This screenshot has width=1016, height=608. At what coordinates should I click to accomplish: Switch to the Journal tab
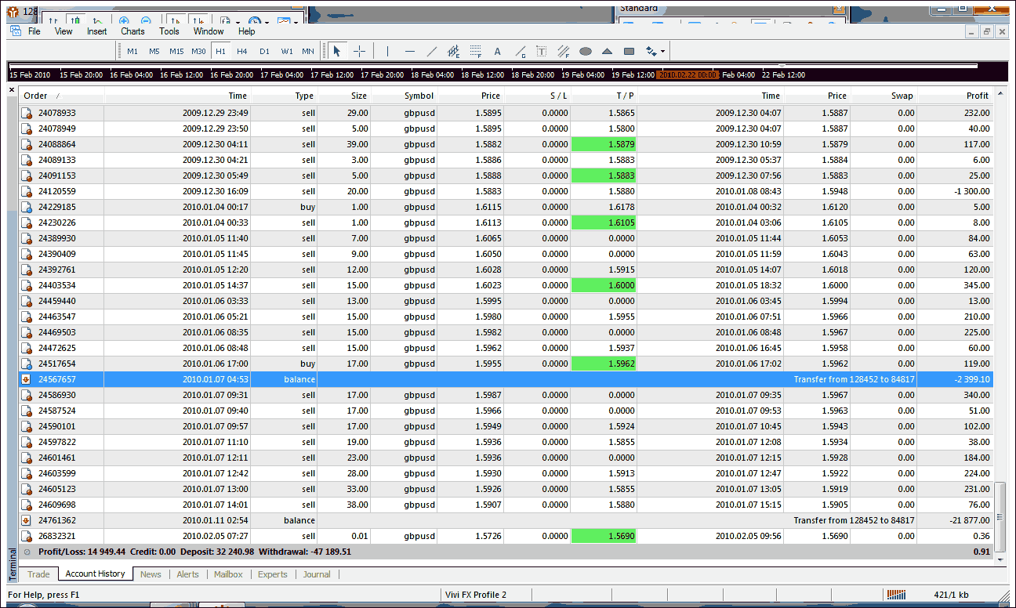(x=317, y=574)
